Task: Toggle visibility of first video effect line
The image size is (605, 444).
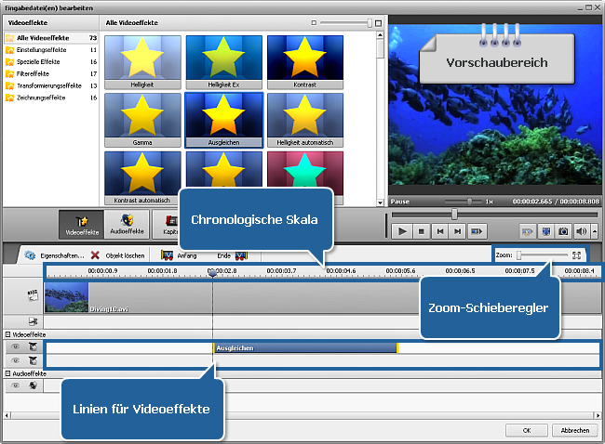Action: click(16, 346)
